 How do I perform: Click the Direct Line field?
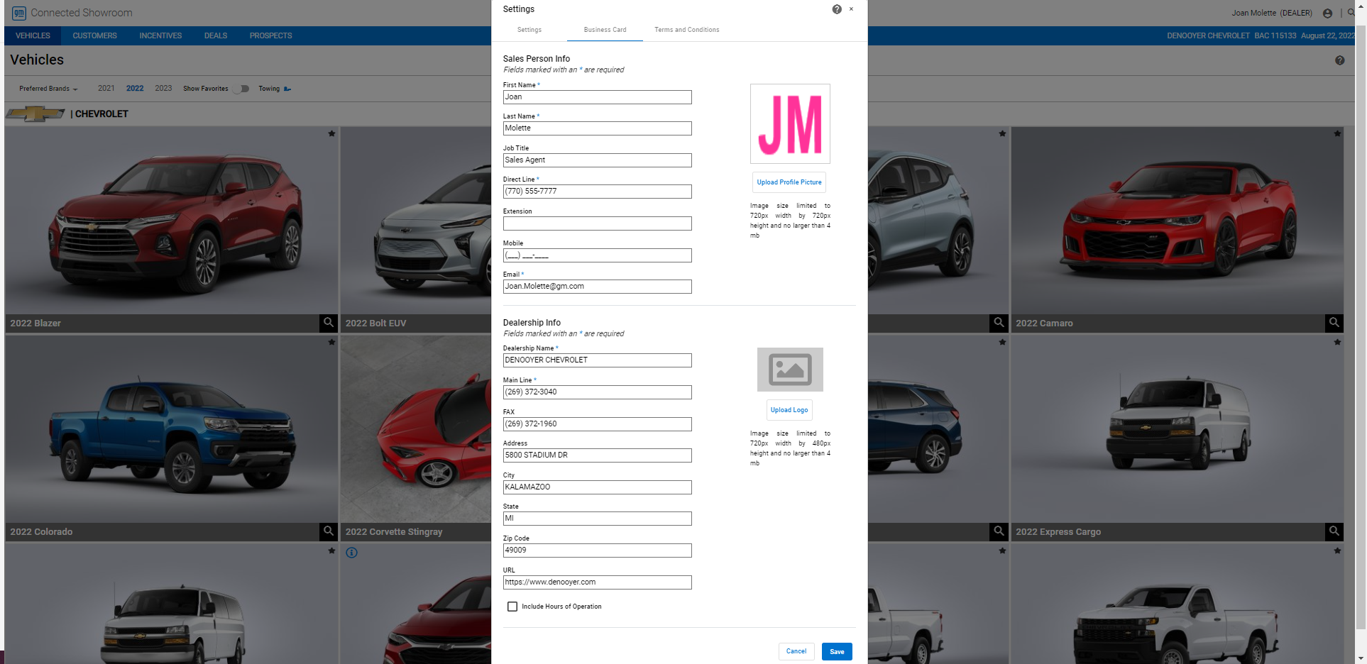[x=598, y=192]
